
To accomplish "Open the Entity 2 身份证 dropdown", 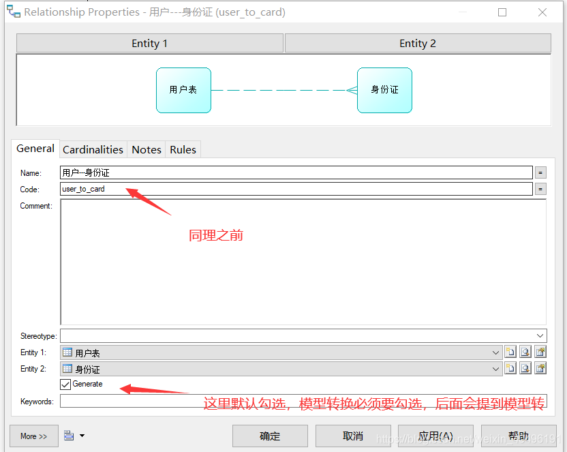I will [x=495, y=369].
